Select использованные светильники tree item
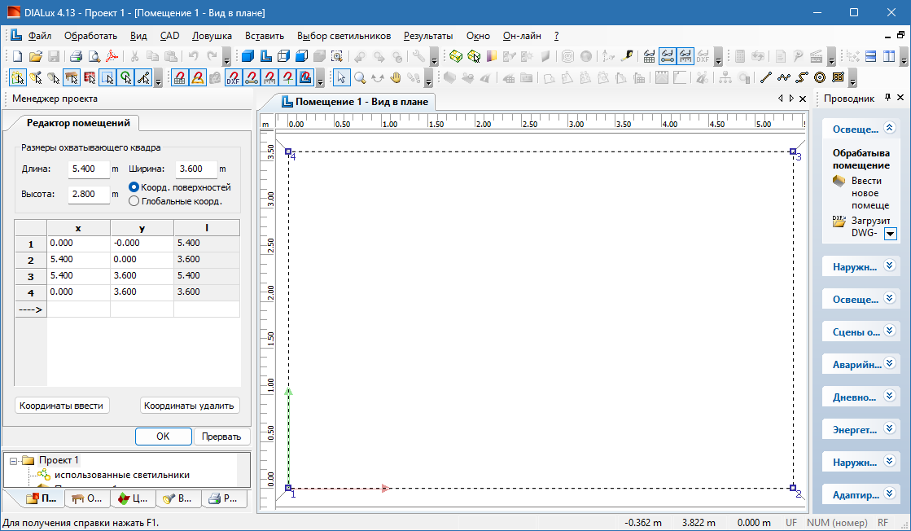The image size is (911, 531). 122,475
